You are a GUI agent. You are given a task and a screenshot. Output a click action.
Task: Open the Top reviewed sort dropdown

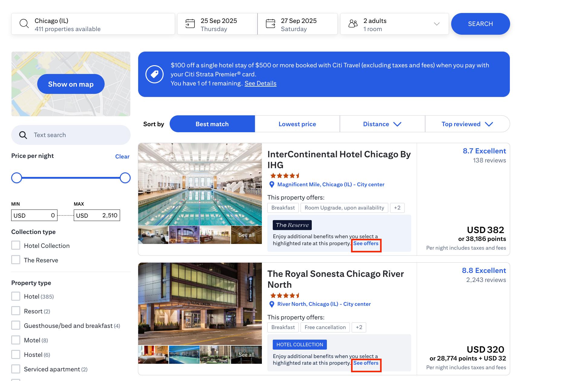pyautogui.click(x=467, y=124)
